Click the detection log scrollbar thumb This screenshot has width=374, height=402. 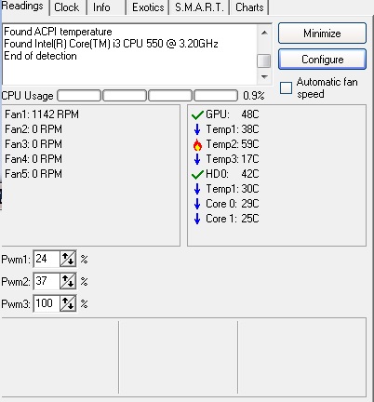coord(264,60)
